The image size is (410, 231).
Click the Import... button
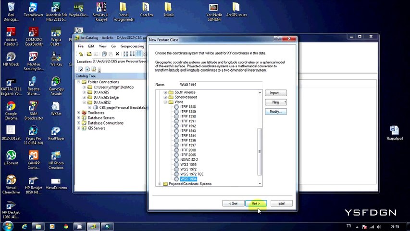point(275,93)
